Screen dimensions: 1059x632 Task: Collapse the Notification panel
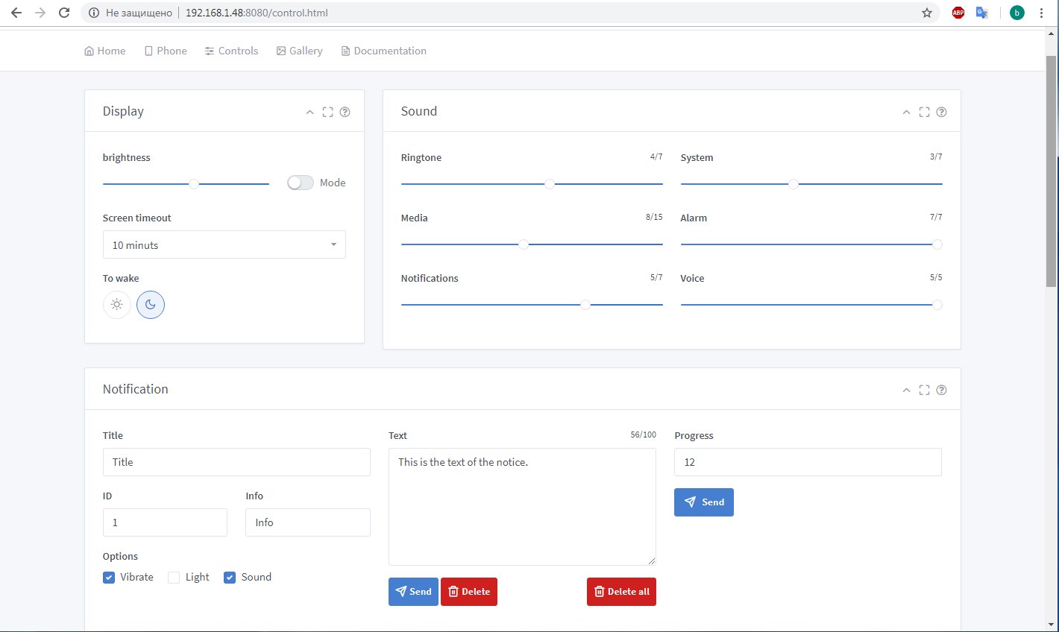click(906, 390)
